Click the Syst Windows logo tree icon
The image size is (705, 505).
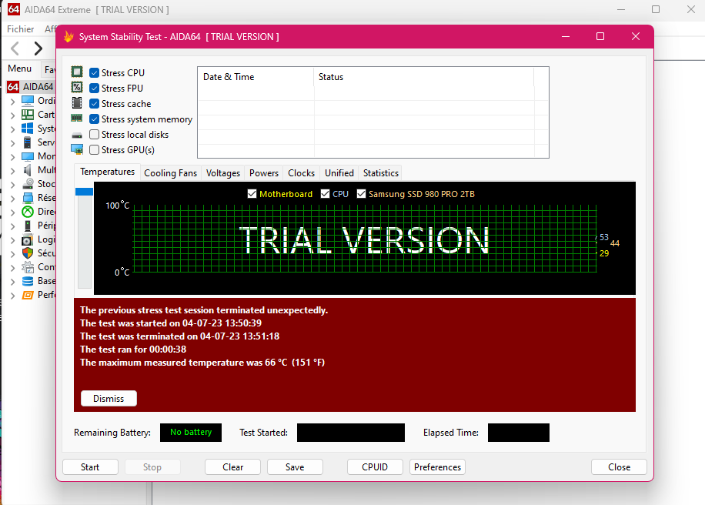[28, 128]
